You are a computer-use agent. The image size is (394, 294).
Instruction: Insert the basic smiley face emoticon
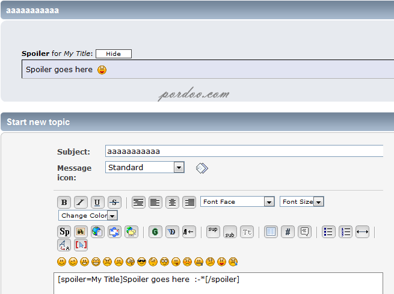61,262
